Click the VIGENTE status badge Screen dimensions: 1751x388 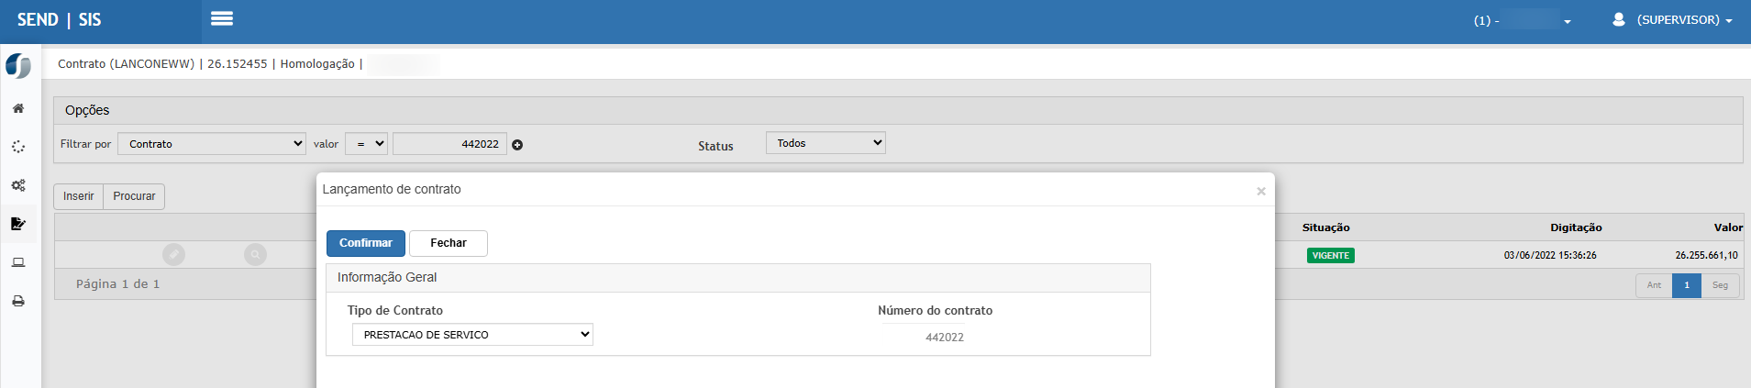click(1331, 256)
